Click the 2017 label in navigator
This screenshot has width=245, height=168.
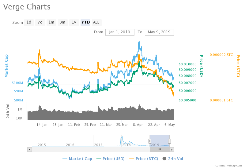(x=98, y=145)
